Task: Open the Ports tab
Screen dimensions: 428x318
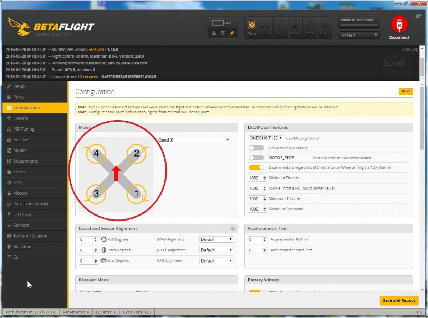Action: click(x=35, y=97)
